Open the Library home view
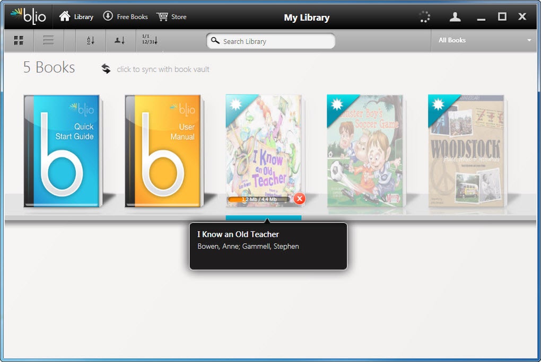 point(76,16)
